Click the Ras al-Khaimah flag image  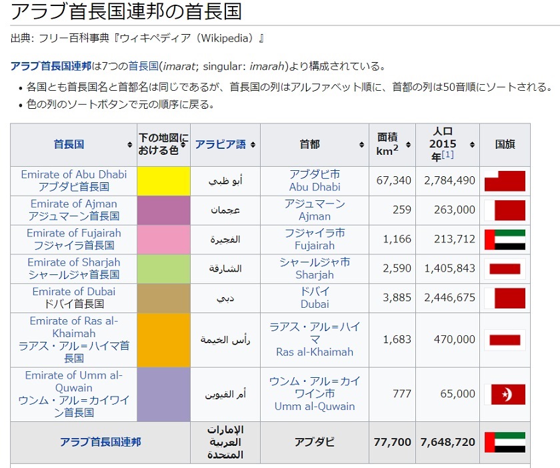coord(505,340)
